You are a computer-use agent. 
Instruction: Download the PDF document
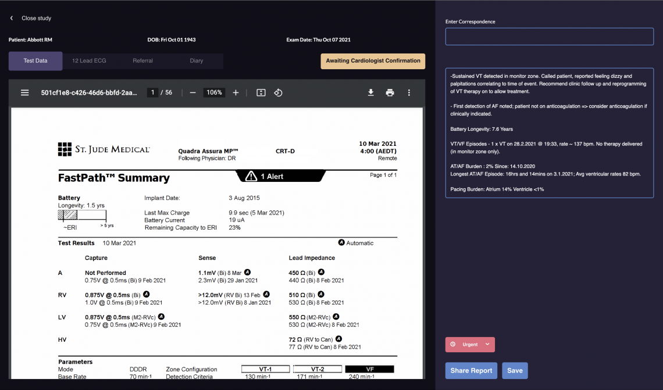(x=370, y=92)
